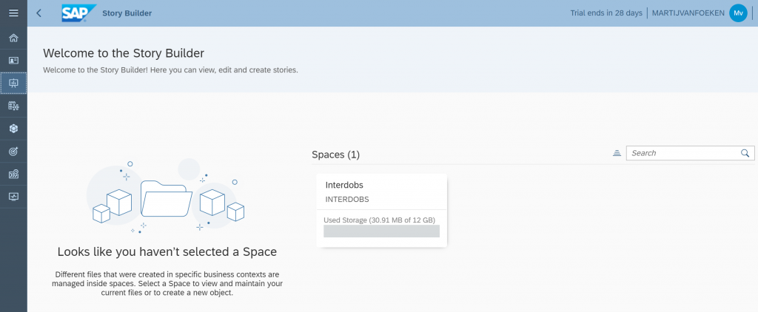Open the target icon in sidebar
Viewport: 758px width, 312px height.
[x=13, y=151]
